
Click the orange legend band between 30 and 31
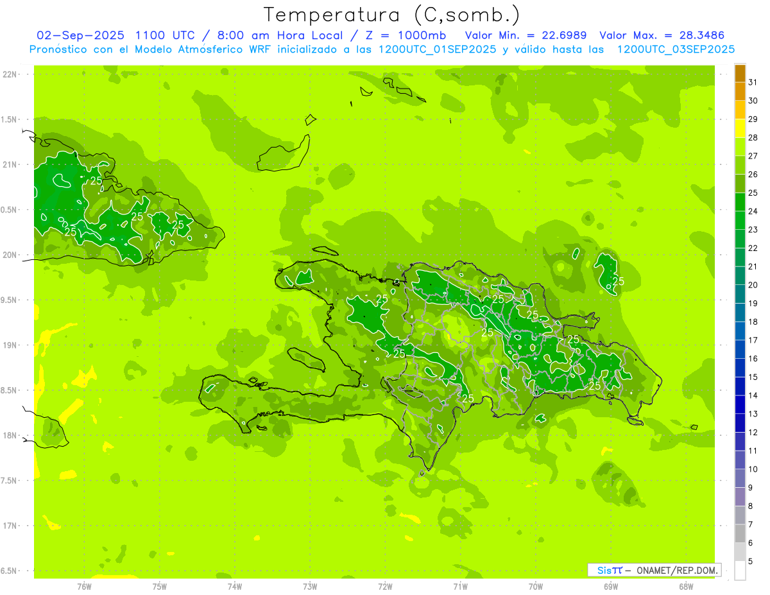740,92
